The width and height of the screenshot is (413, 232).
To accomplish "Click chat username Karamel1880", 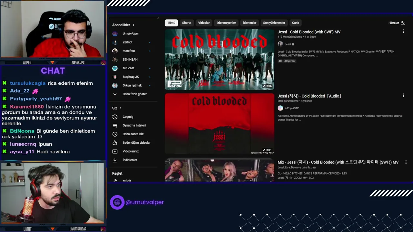I will pos(27,107).
